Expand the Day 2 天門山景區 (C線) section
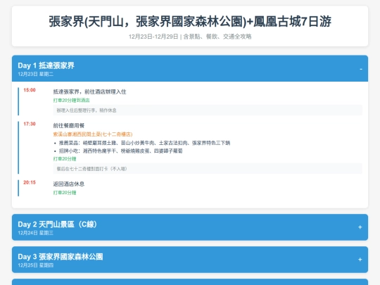This screenshot has width=380, height=285. pos(190,227)
